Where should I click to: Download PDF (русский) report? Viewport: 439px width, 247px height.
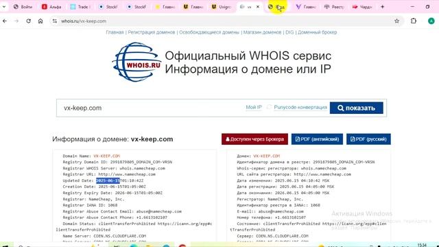pos(368,139)
